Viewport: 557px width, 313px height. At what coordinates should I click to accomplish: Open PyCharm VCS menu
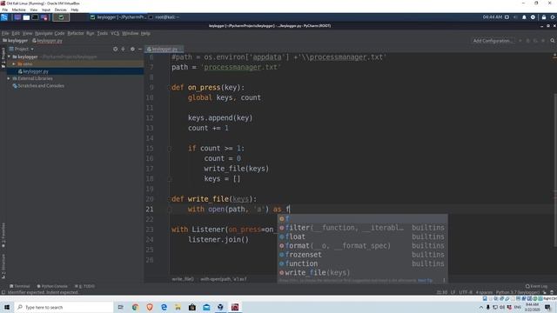point(115,33)
